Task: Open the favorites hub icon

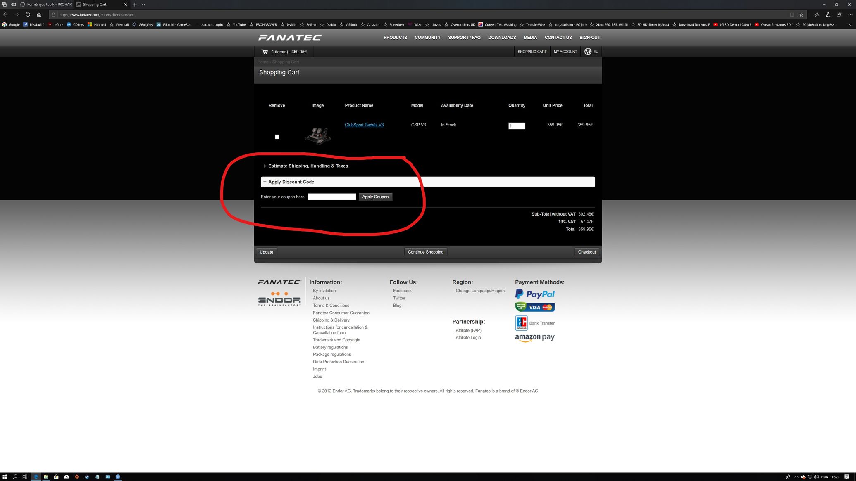Action: 817,14
